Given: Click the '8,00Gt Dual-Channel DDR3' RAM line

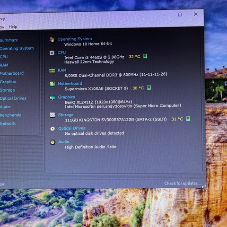Looking at the screenshot, I should tap(116, 75).
